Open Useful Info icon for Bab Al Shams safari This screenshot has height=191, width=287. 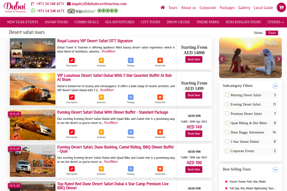click(x=160, y=97)
